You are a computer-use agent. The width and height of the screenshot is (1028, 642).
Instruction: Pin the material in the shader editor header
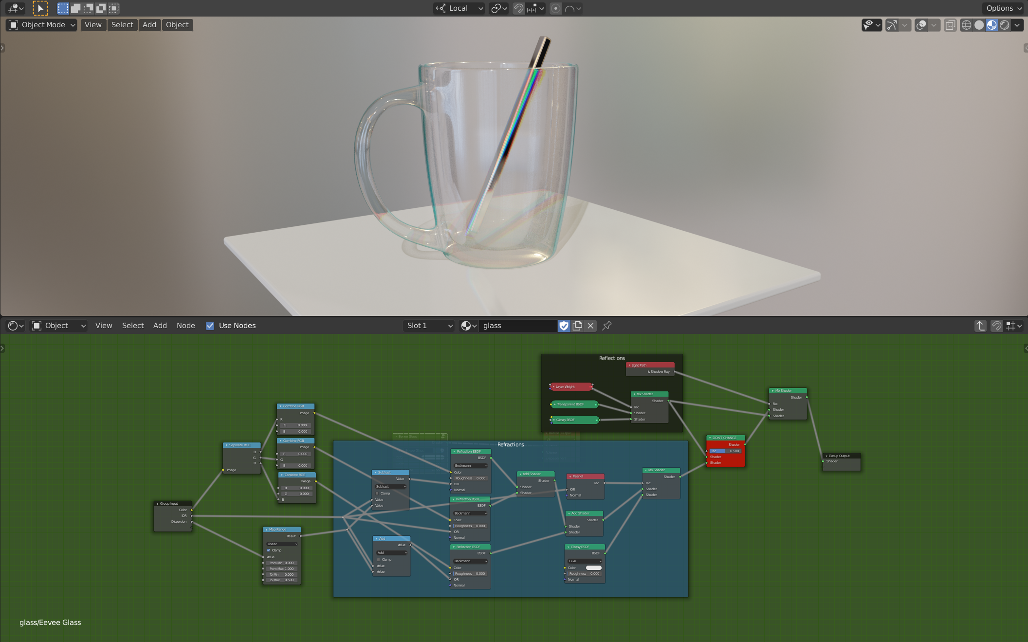pyautogui.click(x=606, y=326)
